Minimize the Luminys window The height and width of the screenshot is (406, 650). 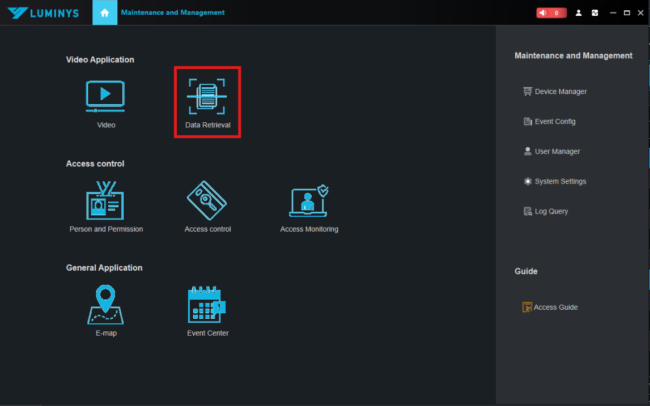tap(613, 12)
